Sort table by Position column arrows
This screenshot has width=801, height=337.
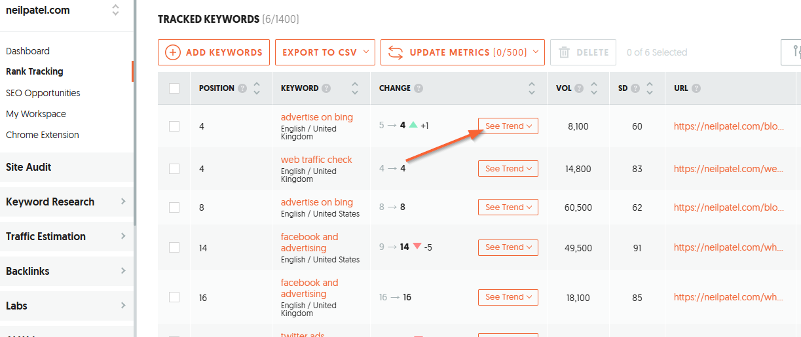tap(257, 88)
